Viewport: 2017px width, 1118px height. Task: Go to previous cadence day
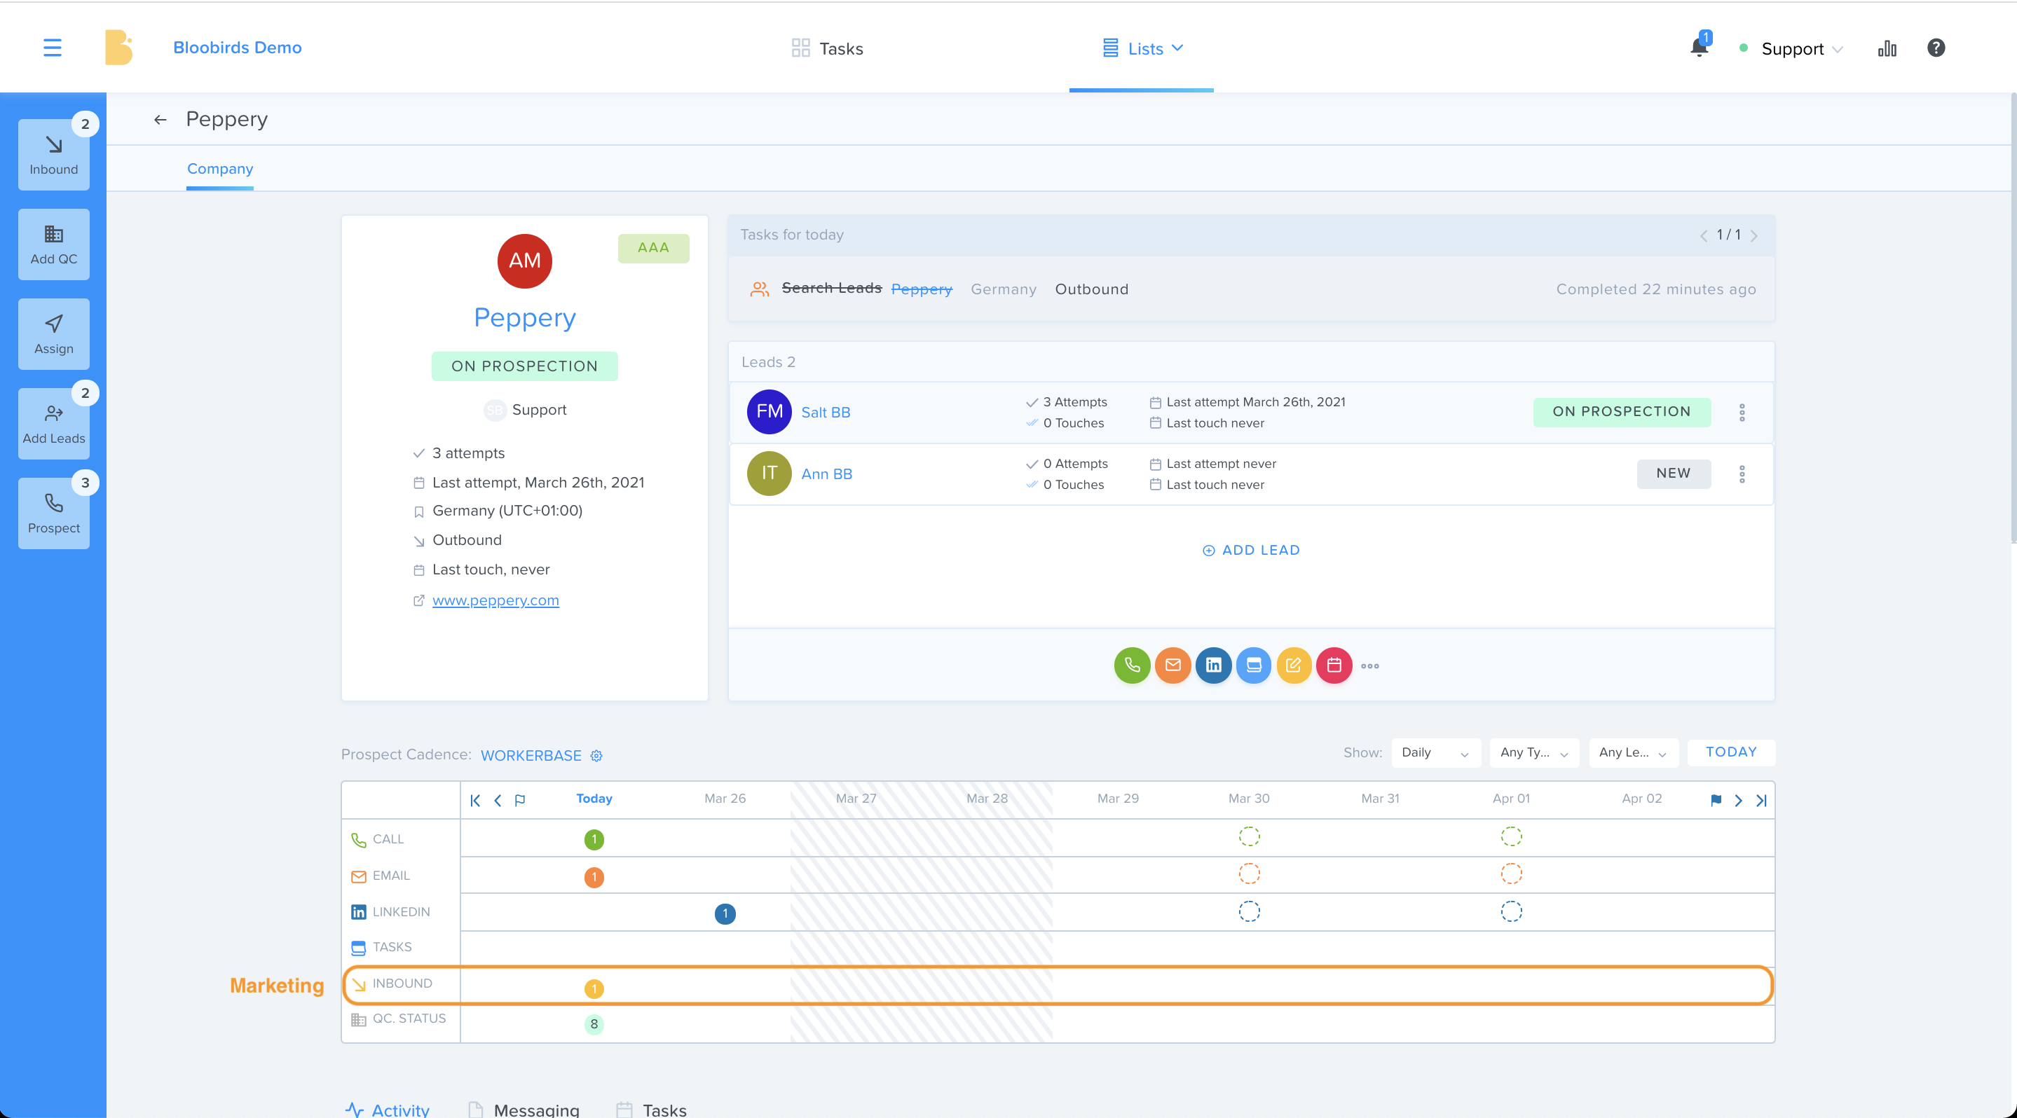(498, 801)
